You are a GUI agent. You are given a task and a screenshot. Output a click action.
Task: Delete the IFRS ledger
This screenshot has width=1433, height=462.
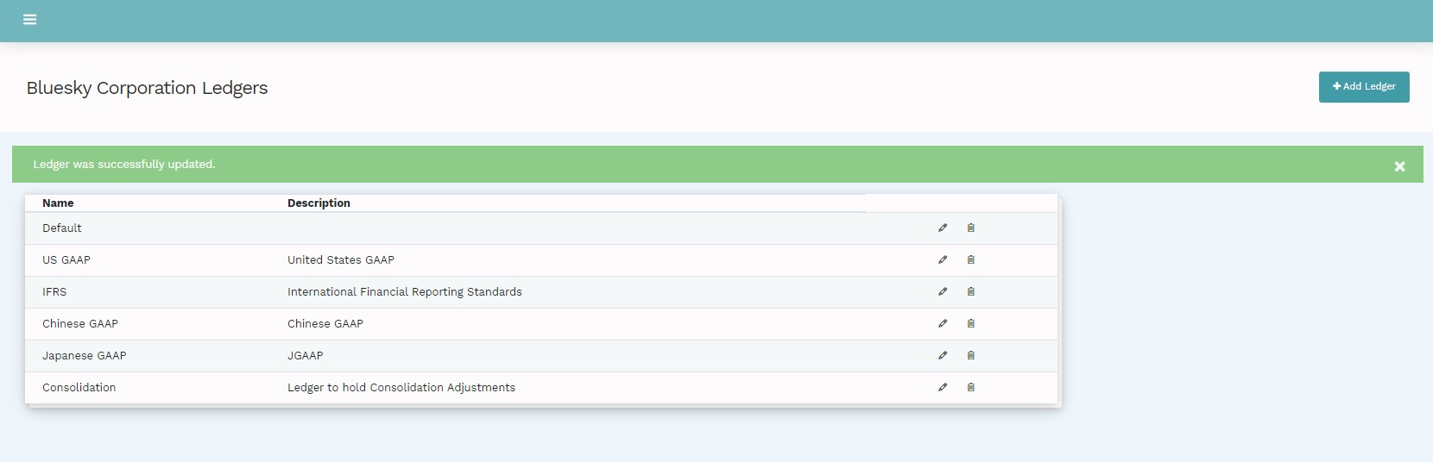point(970,292)
